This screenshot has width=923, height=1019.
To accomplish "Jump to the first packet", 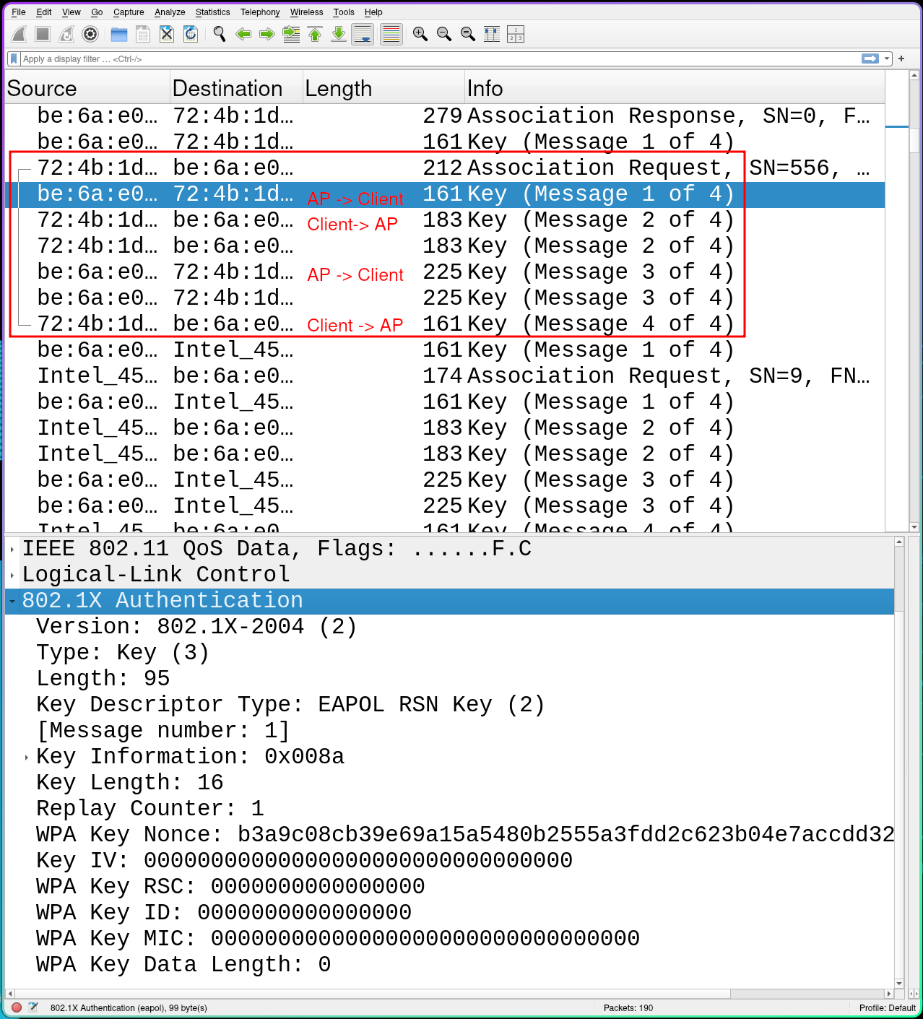I will tap(315, 34).
